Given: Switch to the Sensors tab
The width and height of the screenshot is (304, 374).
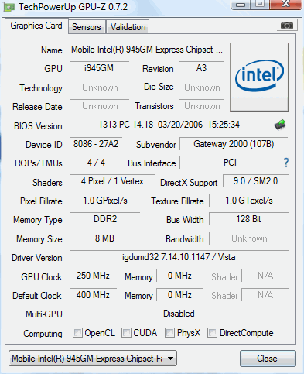Looking at the screenshot, I should pos(87,27).
